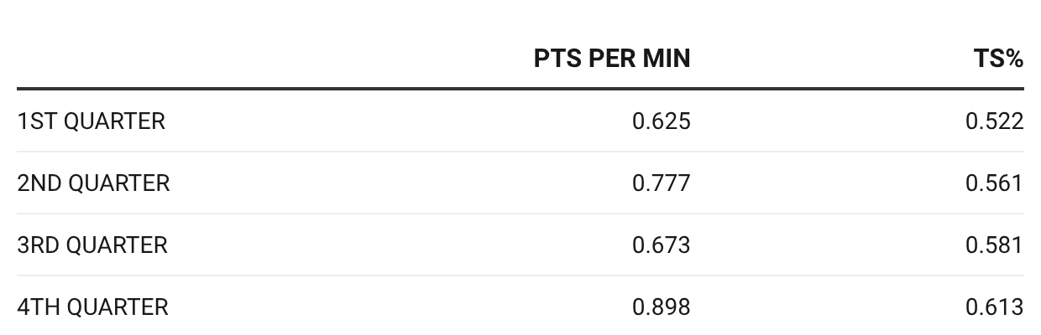Click the 0.625 points per minute value
This screenshot has height=335, width=1041.
click(x=662, y=121)
